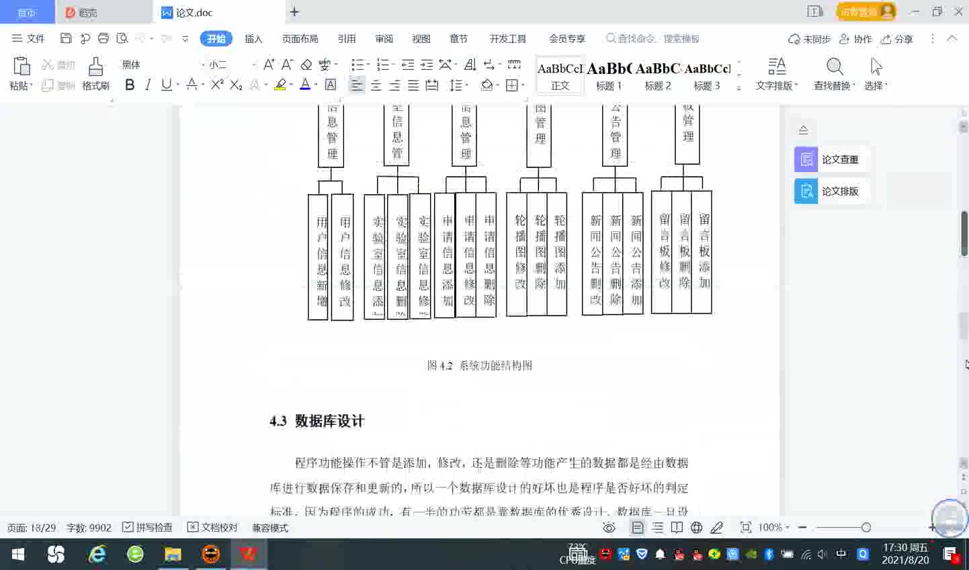Expand the styles gallery more arrow

pyautogui.click(x=739, y=88)
